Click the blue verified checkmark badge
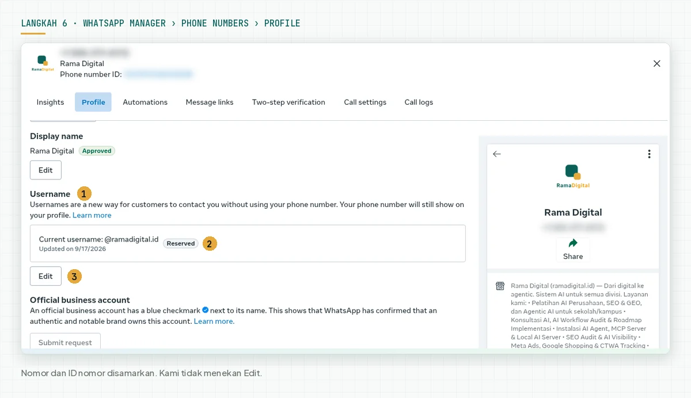The width and height of the screenshot is (691, 398). [x=205, y=310]
